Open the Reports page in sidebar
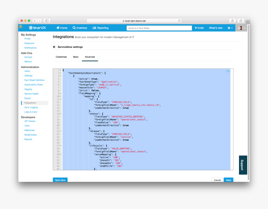The image size is (268, 209). (28, 139)
